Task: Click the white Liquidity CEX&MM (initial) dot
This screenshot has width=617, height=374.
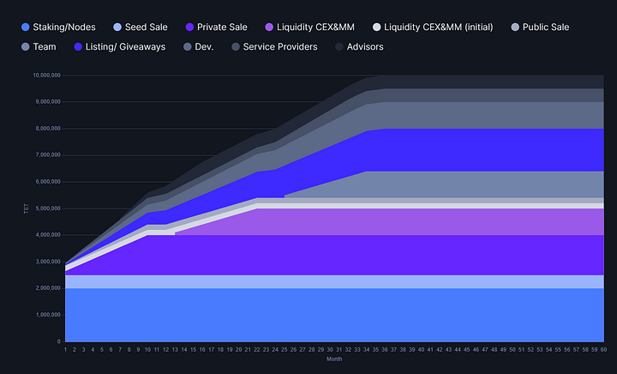Action: pyautogui.click(x=376, y=27)
